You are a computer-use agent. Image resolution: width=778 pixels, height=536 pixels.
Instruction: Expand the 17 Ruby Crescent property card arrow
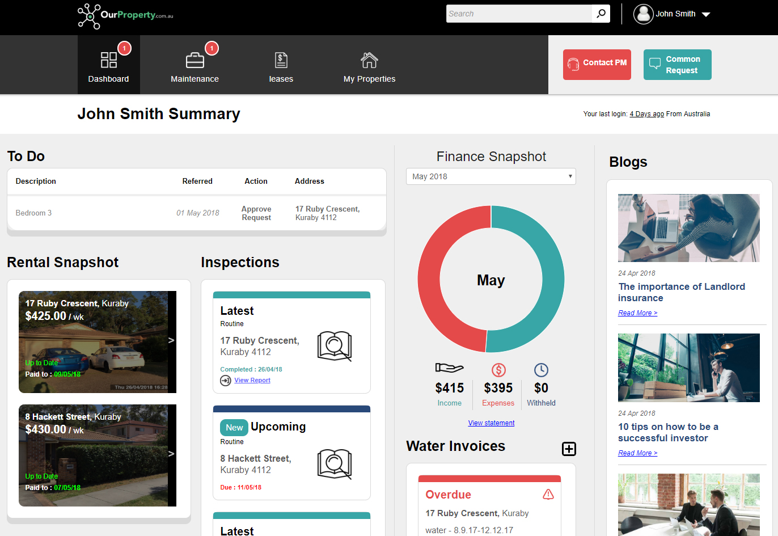tap(172, 341)
